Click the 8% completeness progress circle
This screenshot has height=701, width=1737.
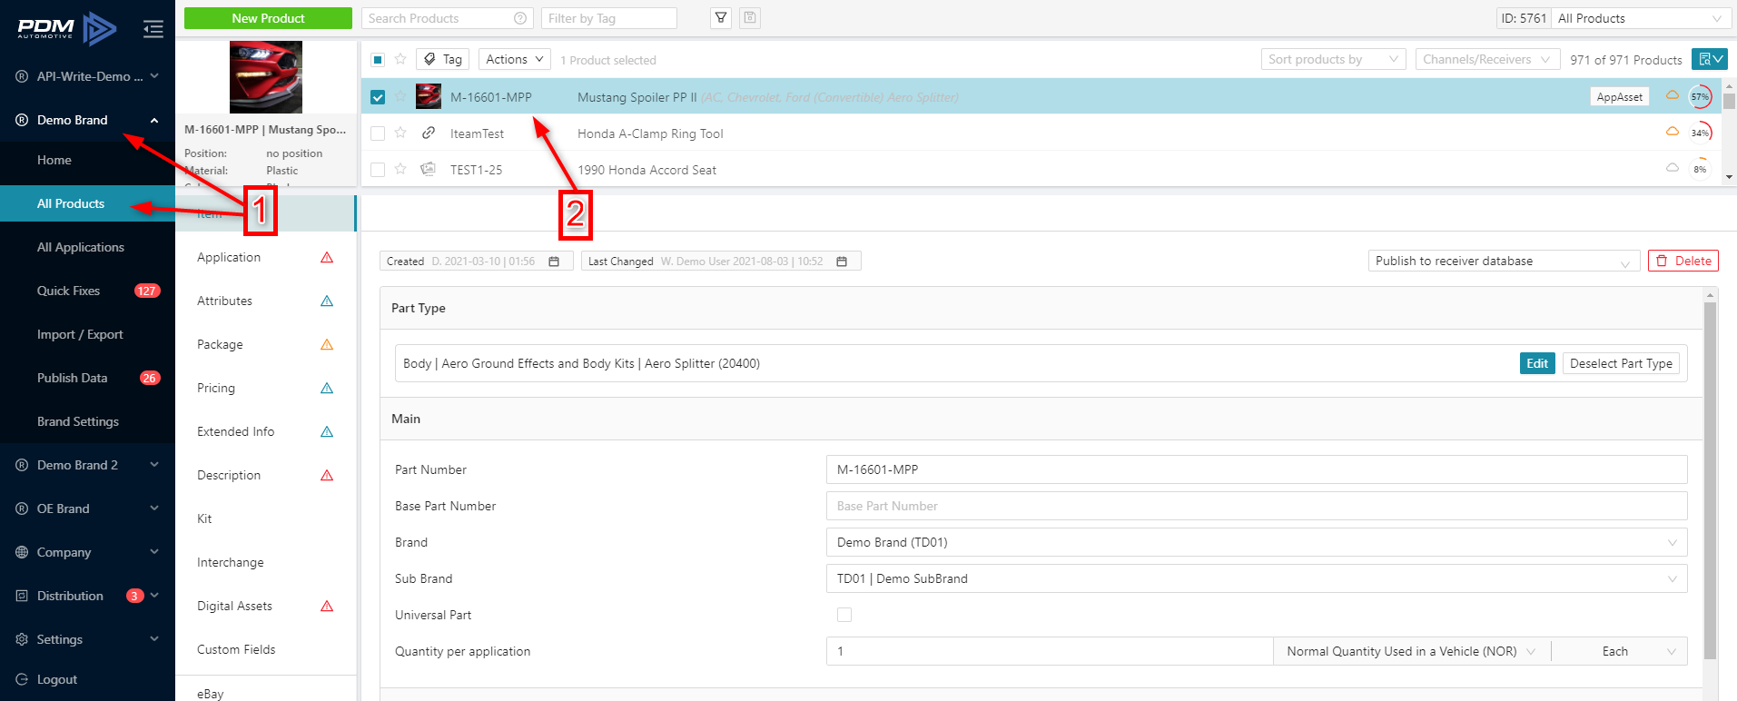1700,169
